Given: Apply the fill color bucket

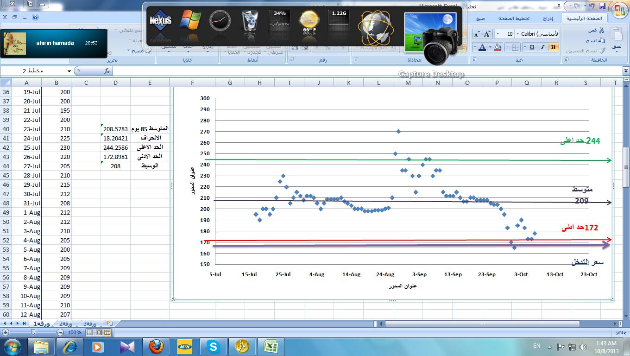Looking at the screenshot, I should [498, 47].
